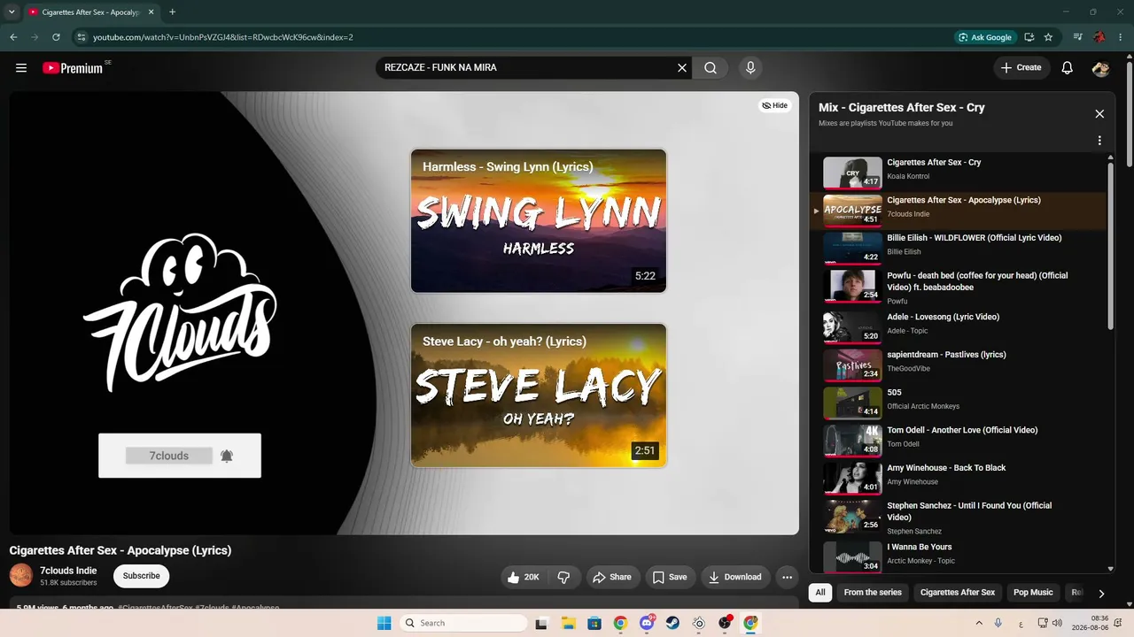
Task: Play sapientdream - Pastlives from the mix
Action: (959, 365)
